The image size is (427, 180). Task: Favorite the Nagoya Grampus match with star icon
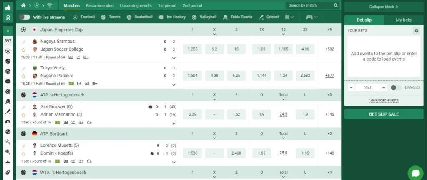tap(23, 49)
